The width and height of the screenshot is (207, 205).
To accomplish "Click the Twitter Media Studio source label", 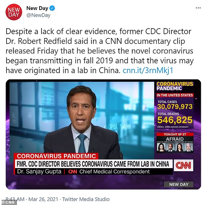I will click(x=86, y=199).
